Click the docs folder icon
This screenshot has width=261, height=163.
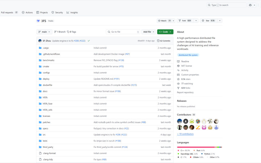(40, 91)
